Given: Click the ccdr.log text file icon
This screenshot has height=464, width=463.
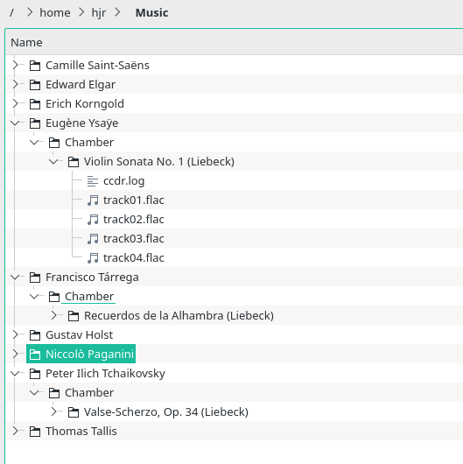Looking at the screenshot, I should pos(93,181).
